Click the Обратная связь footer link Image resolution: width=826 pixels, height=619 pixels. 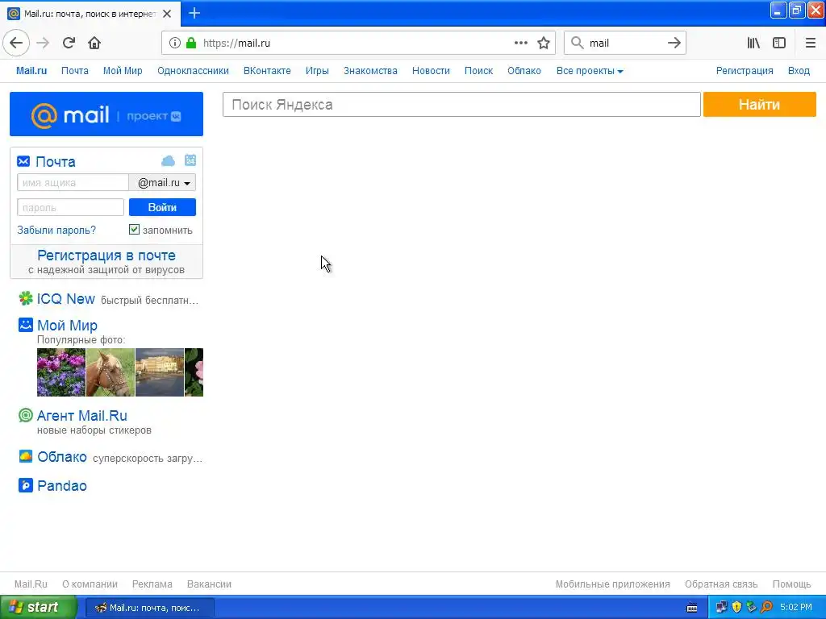721,584
